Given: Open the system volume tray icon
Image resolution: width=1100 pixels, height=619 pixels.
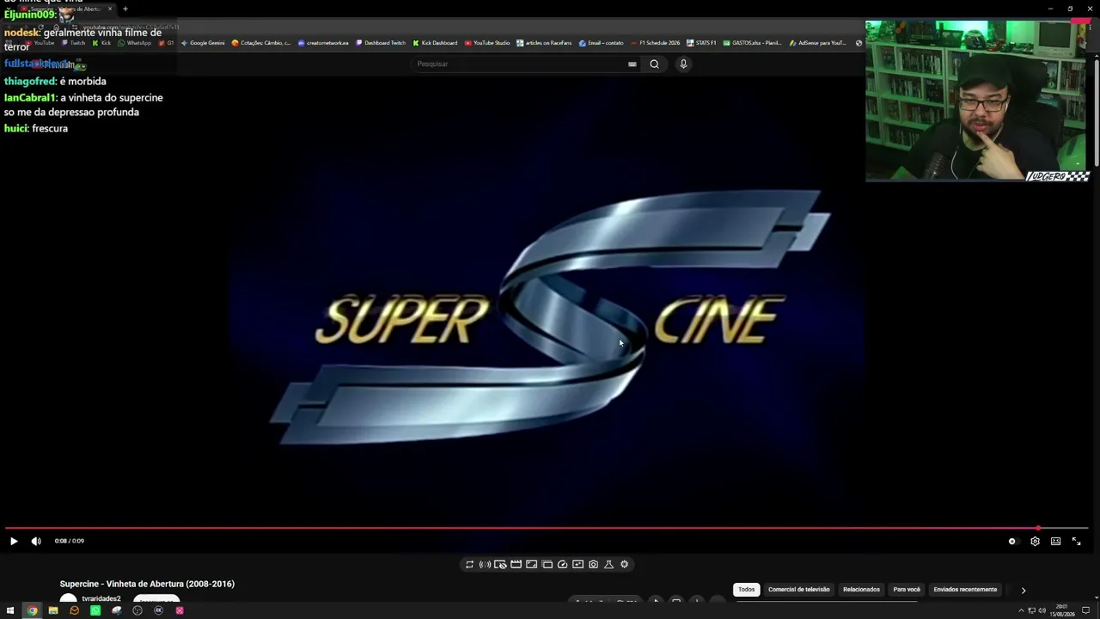Looking at the screenshot, I should [1042, 610].
